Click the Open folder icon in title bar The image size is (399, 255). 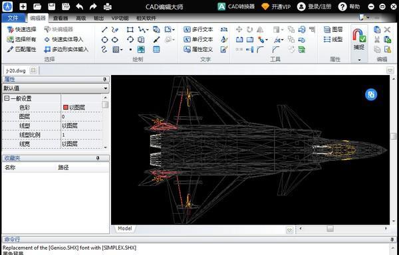37,7
